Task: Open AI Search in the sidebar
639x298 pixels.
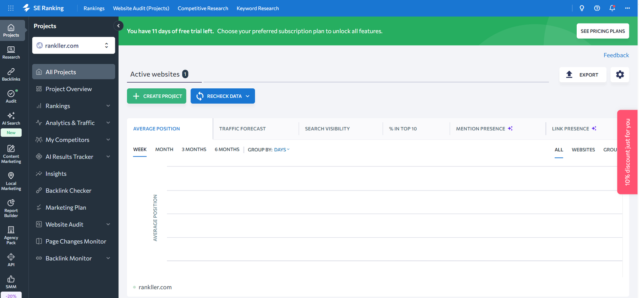Action: (x=11, y=118)
